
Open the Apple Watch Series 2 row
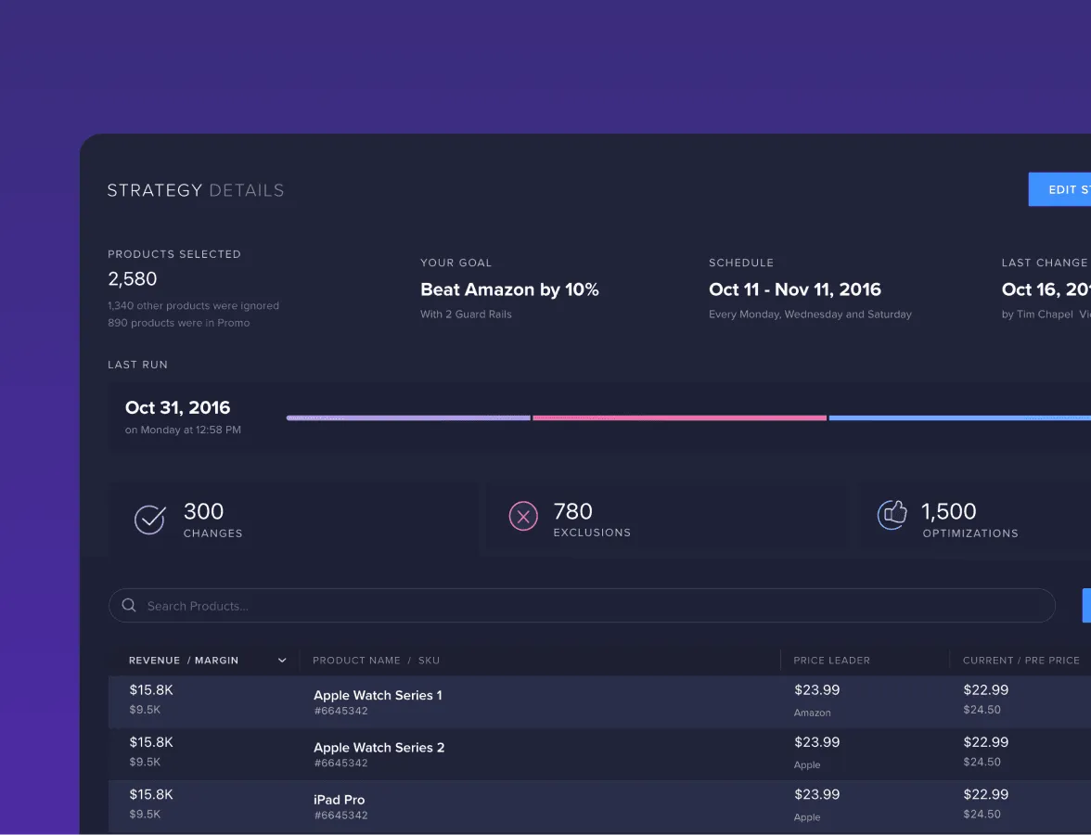pyautogui.click(x=599, y=753)
